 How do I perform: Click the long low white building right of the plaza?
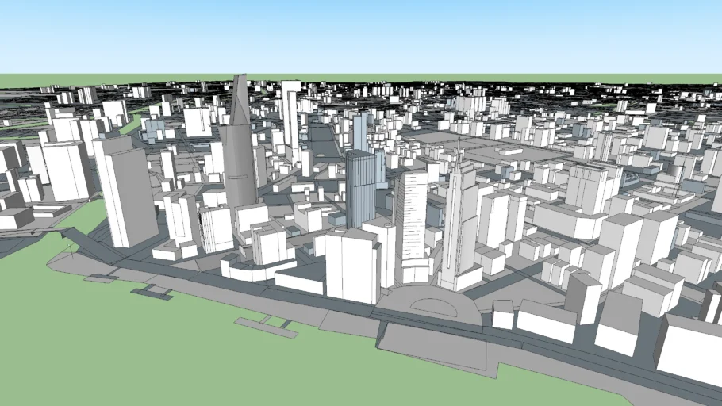click(x=546, y=321)
